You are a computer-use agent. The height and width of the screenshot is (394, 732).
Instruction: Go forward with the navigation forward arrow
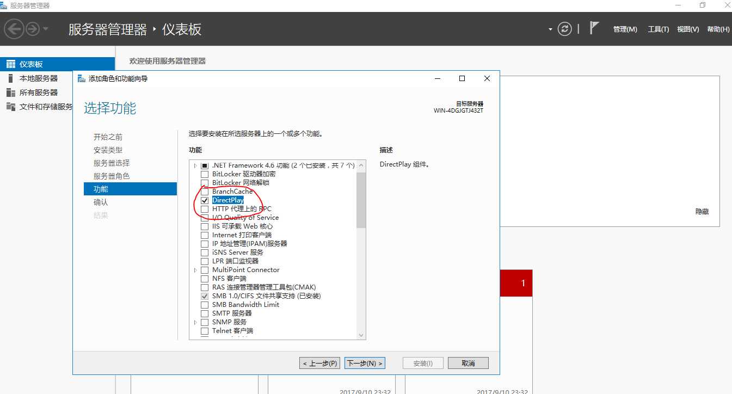pos(33,29)
